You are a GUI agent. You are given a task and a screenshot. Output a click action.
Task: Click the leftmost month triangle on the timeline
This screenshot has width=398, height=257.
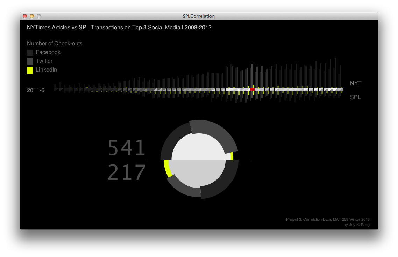(56, 90)
